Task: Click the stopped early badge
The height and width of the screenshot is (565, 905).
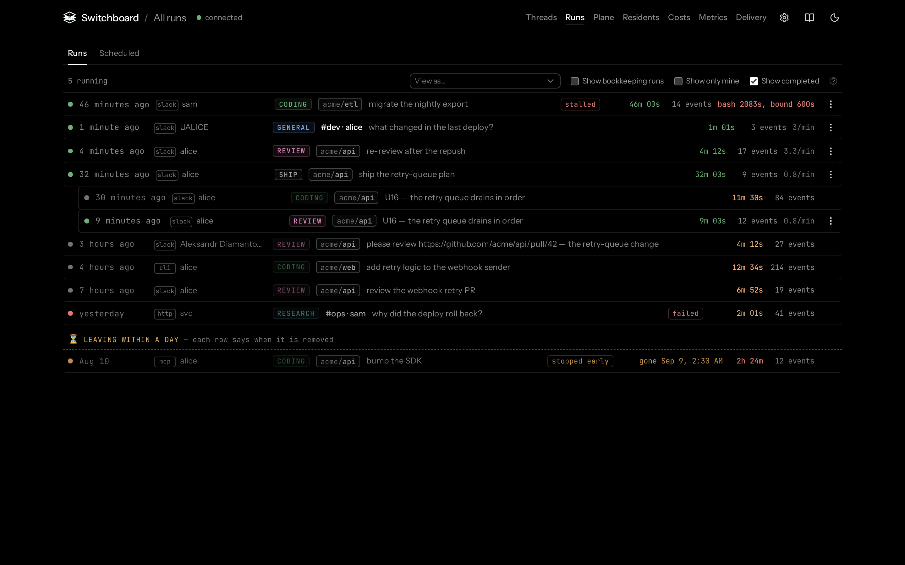Action: pyautogui.click(x=580, y=361)
